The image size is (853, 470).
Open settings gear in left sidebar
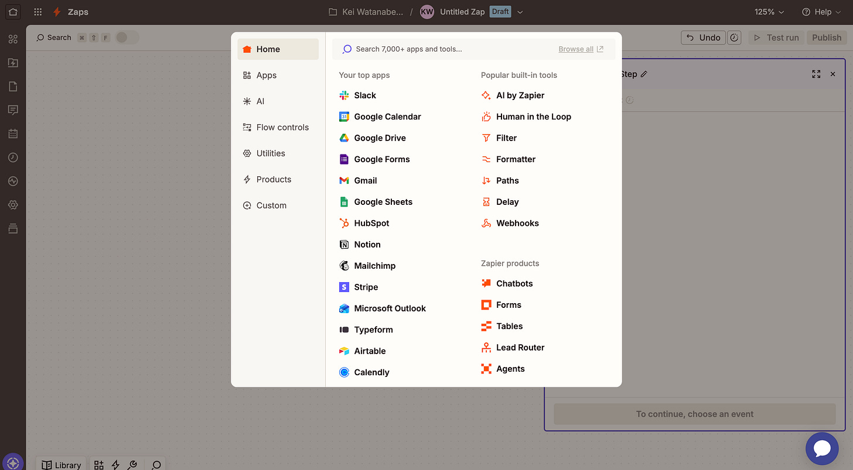[x=13, y=205]
